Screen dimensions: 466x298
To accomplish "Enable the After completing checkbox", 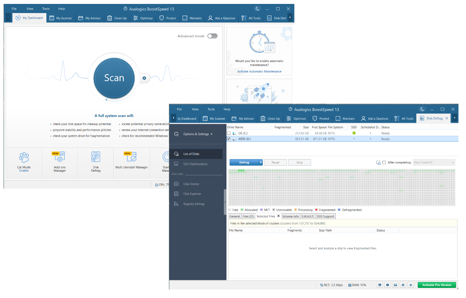I will coord(384,163).
